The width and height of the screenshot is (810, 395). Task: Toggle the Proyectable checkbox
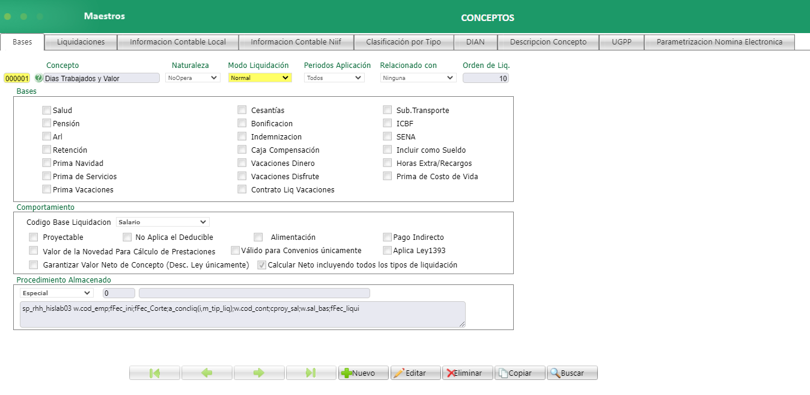point(34,237)
